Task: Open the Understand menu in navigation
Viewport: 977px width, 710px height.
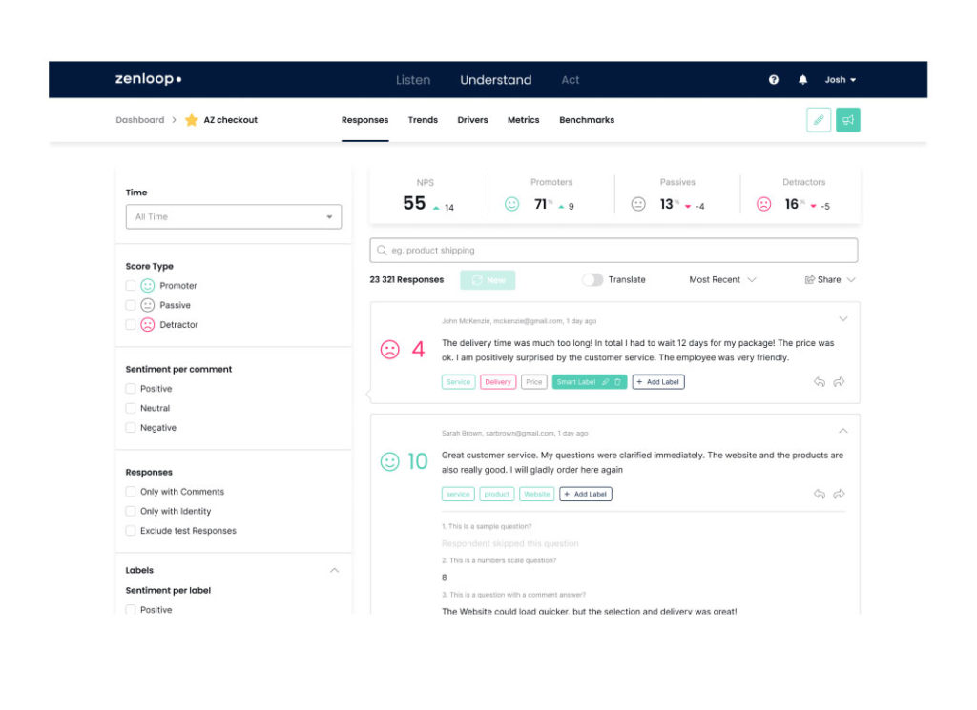Action: click(x=495, y=80)
